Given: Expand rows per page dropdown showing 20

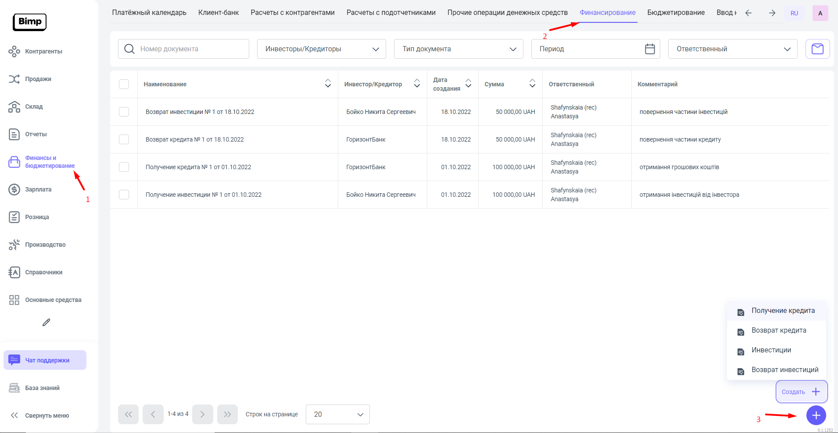Looking at the screenshot, I should pos(337,414).
